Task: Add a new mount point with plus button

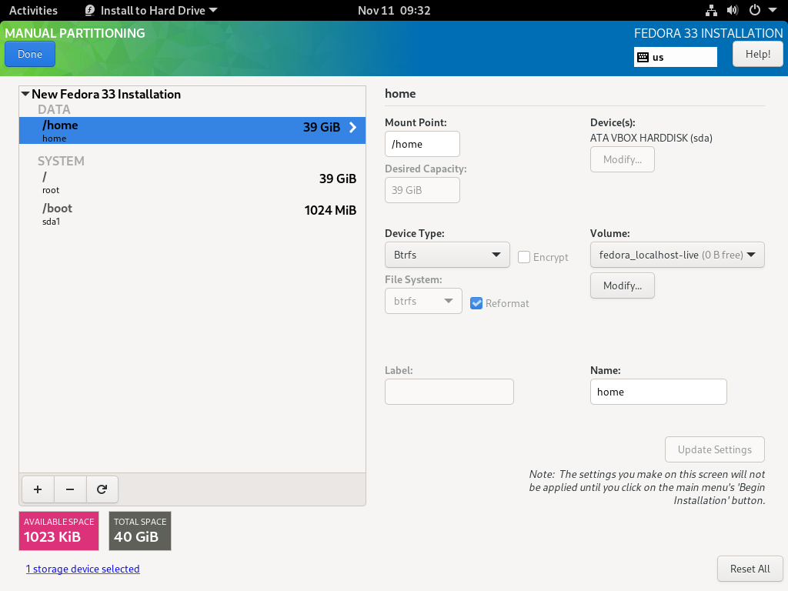Action: click(38, 489)
